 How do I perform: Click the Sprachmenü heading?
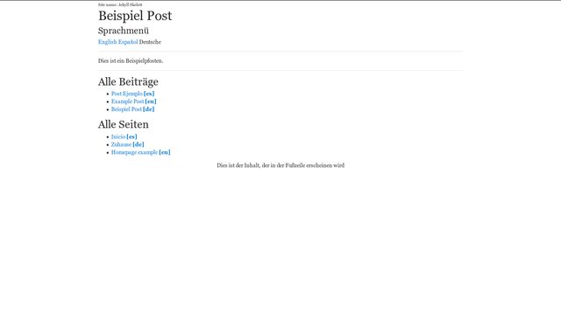point(124,31)
